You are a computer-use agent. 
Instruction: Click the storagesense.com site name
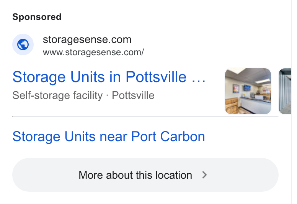(x=87, y=39)
